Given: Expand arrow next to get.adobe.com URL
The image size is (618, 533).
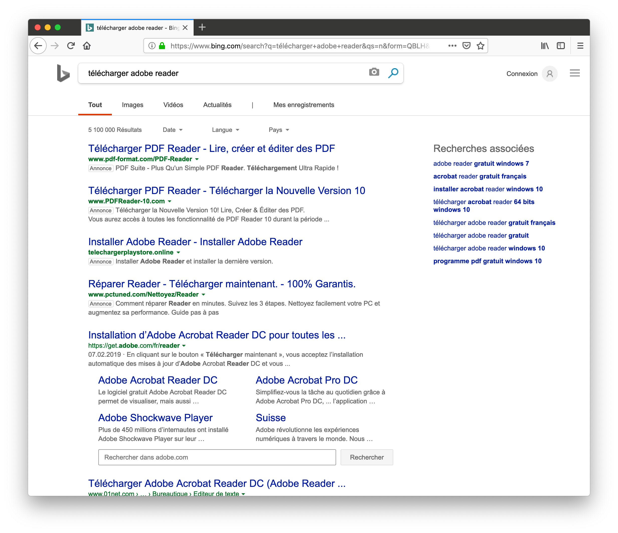Looking at the screenshot, I should 184,346.
